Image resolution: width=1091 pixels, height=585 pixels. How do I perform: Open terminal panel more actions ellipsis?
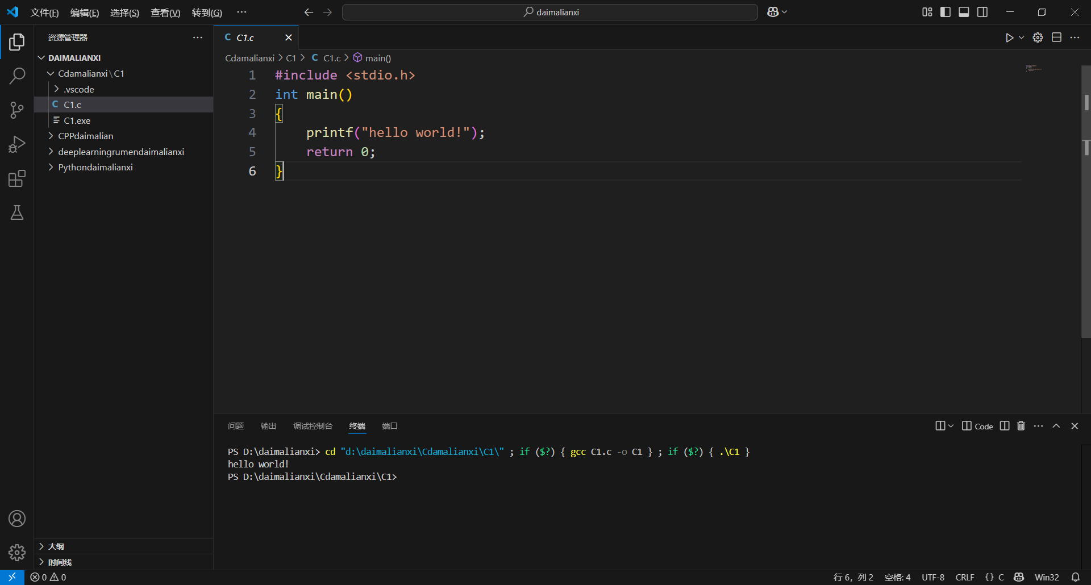[x=1038, y=426]
